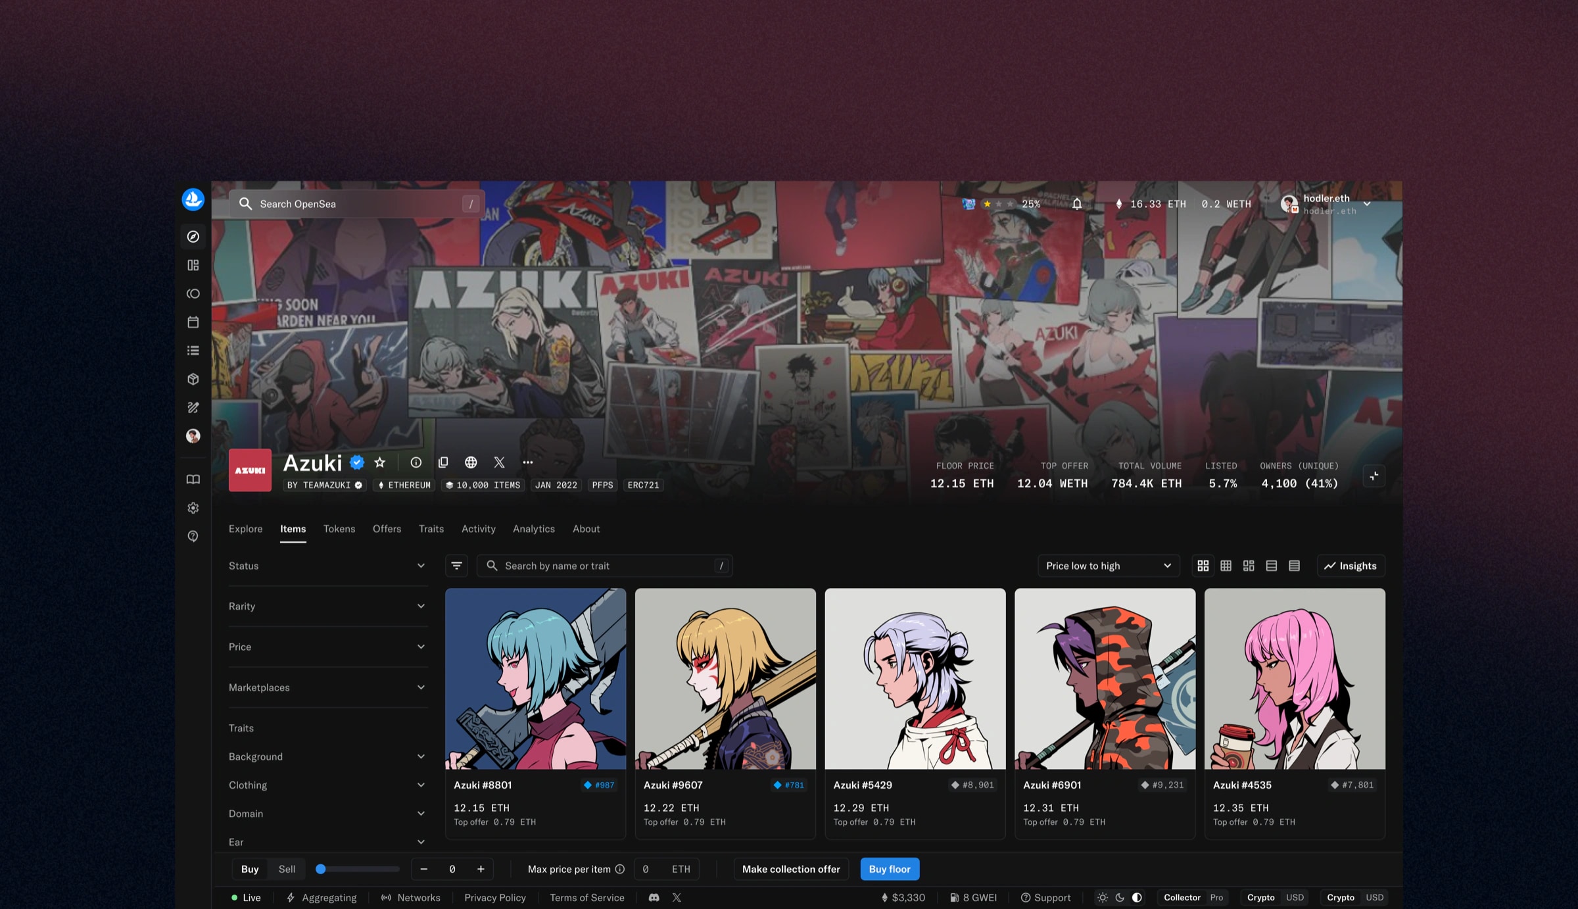Open the Price low to high dropdown
Viewport: 1578px width, 909px height.
pos(1109,566)
